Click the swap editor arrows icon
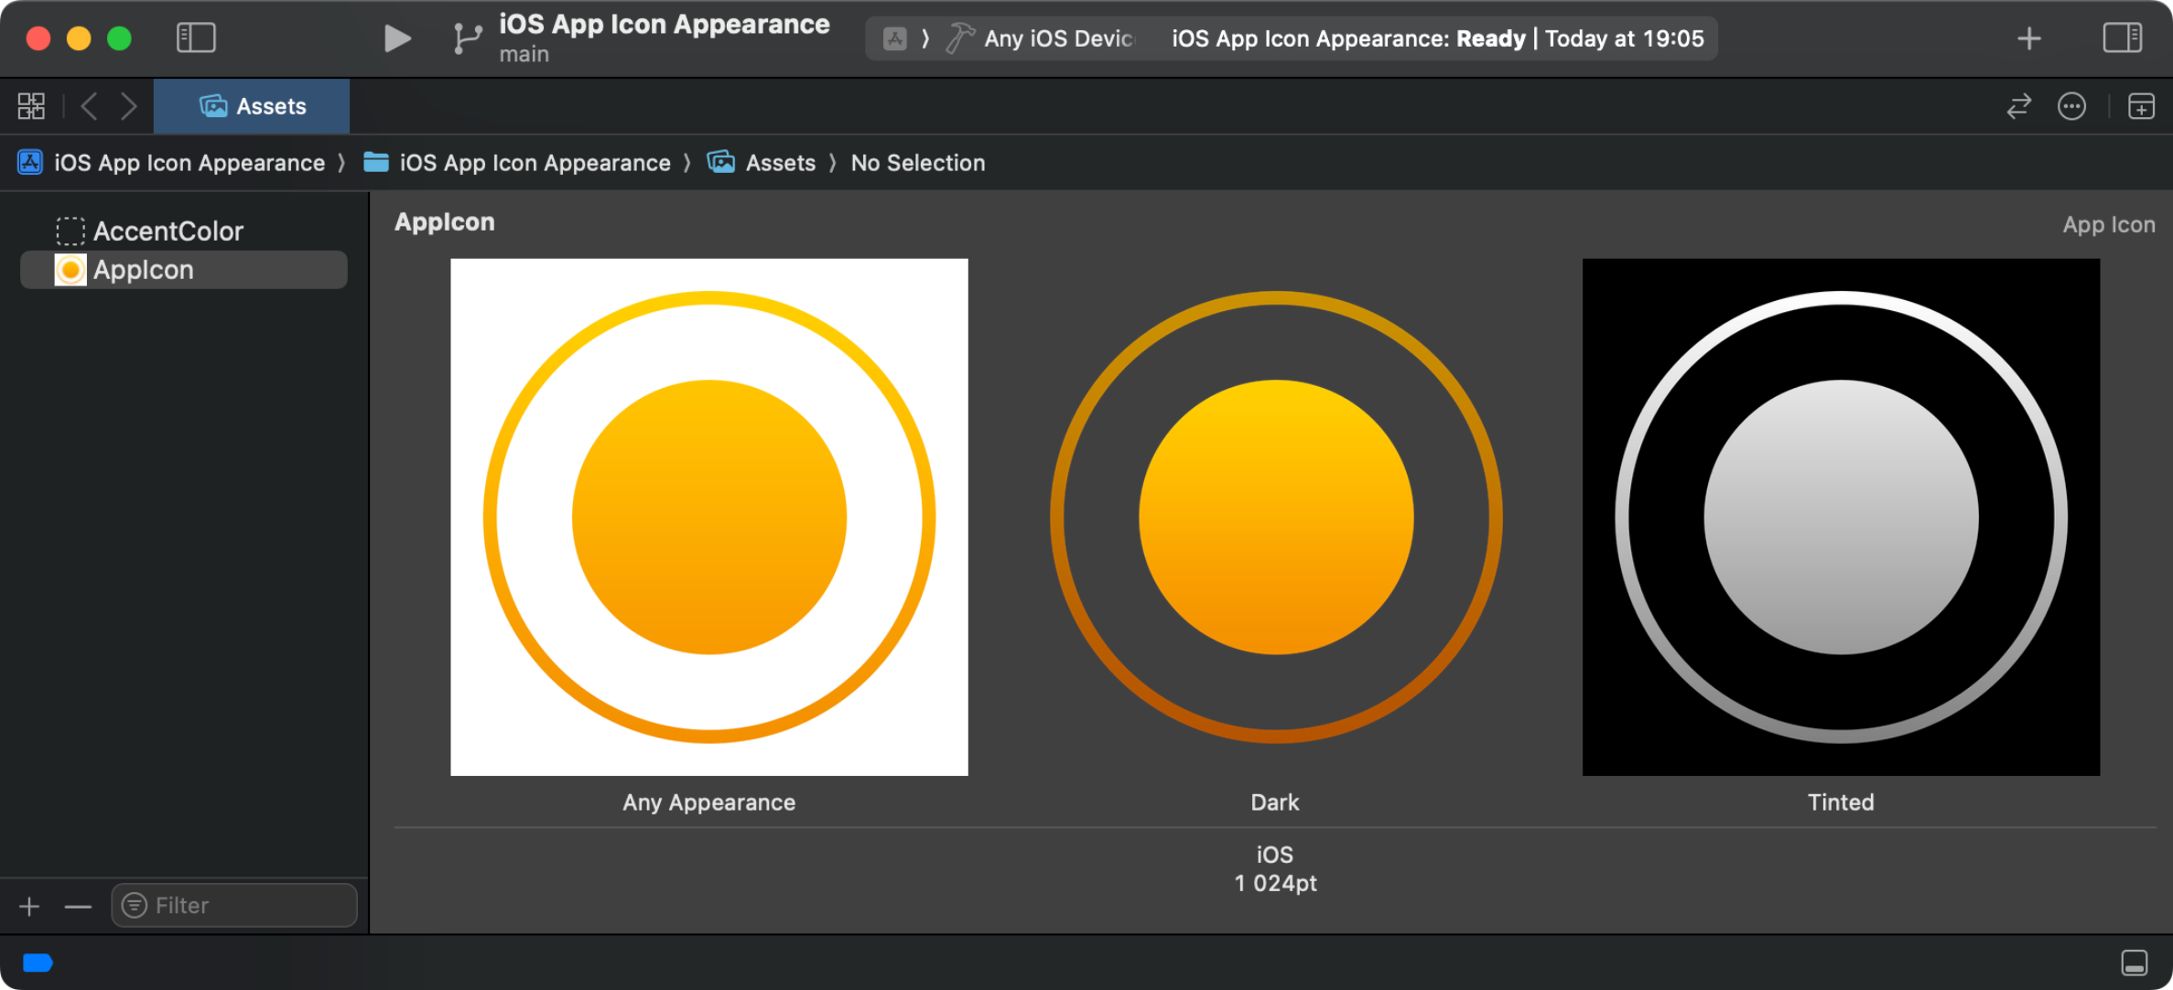This screenshot has width=2173, height=990. [2019, 106]
